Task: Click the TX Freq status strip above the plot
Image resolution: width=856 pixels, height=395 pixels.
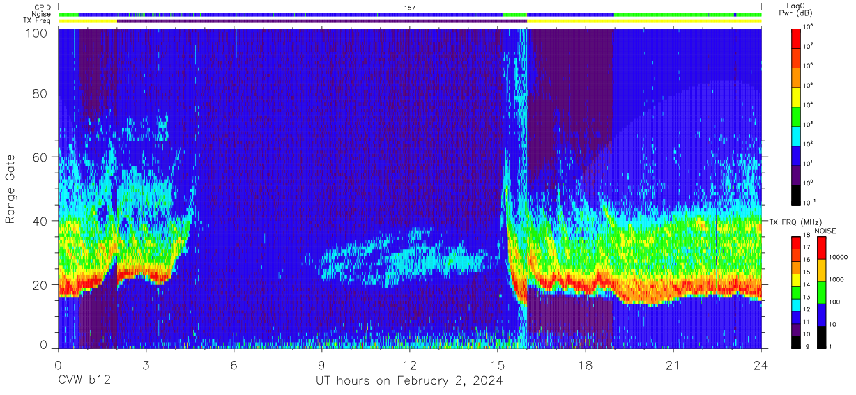Action: pyautogui.click(x=410, y=21)
